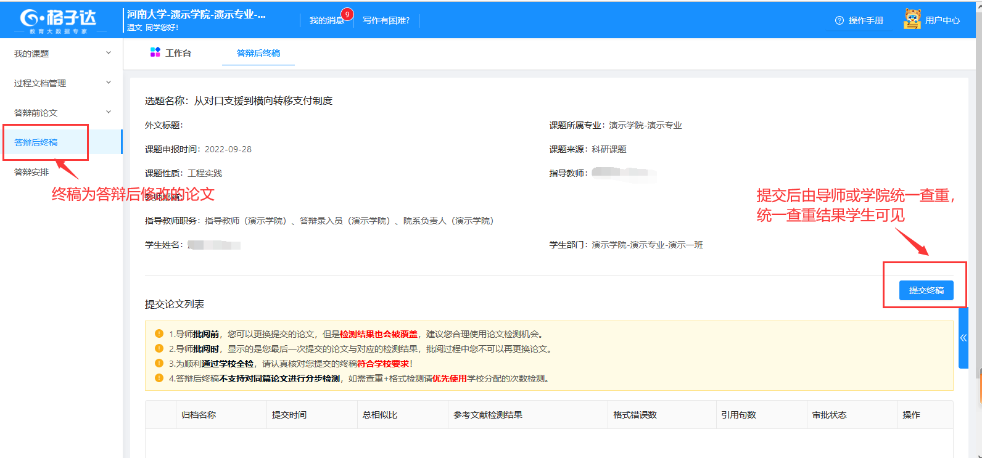Click the 格子达 logo in header
Viewport: 982px width, 458px height.
(x=59, y=20)
